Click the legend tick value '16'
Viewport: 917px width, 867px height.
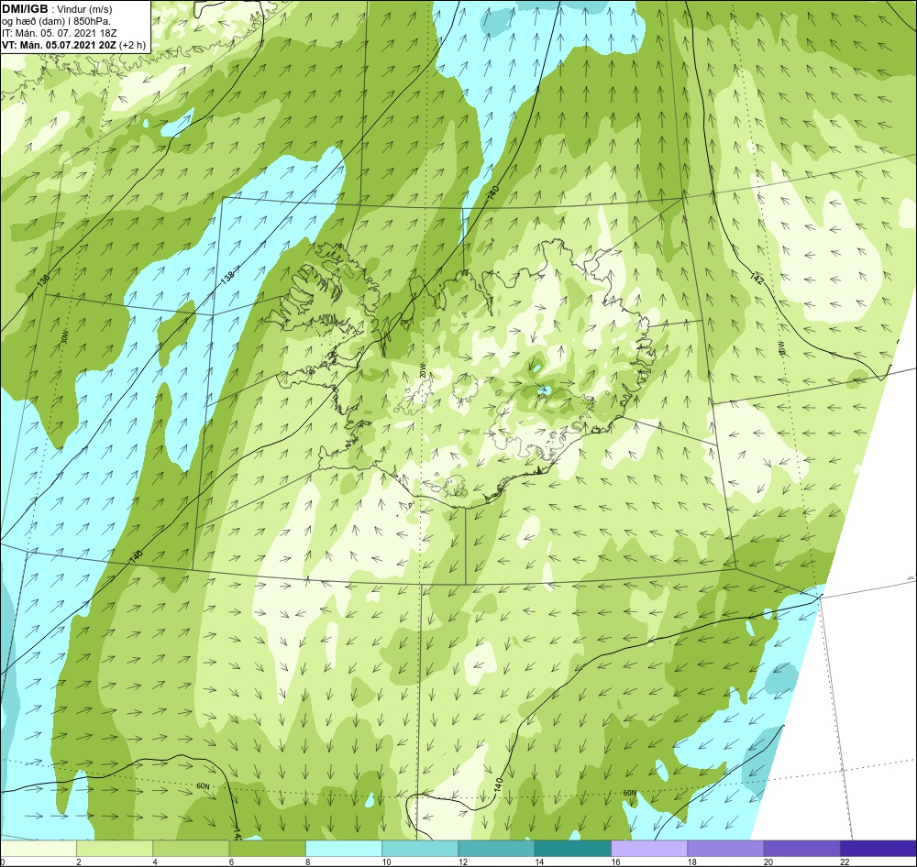[x=615, y=862]
